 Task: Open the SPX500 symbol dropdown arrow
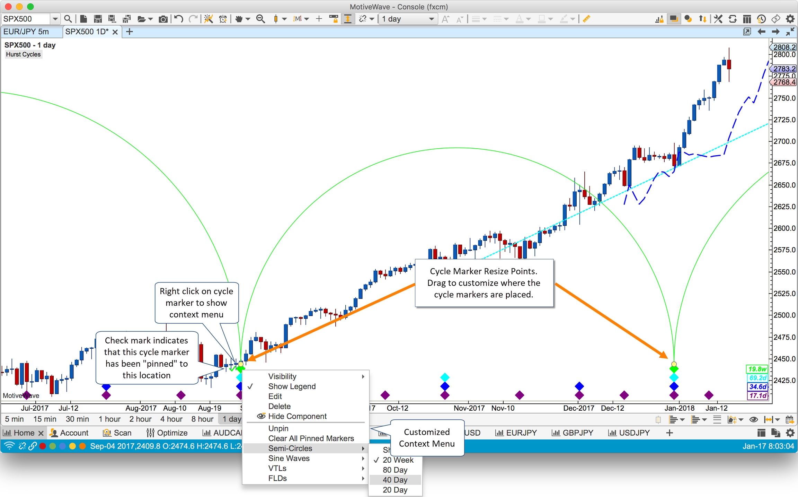[55, 19]
